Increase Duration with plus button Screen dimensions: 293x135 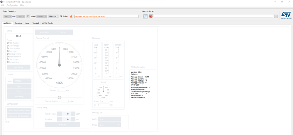click(x=73, y=119)
